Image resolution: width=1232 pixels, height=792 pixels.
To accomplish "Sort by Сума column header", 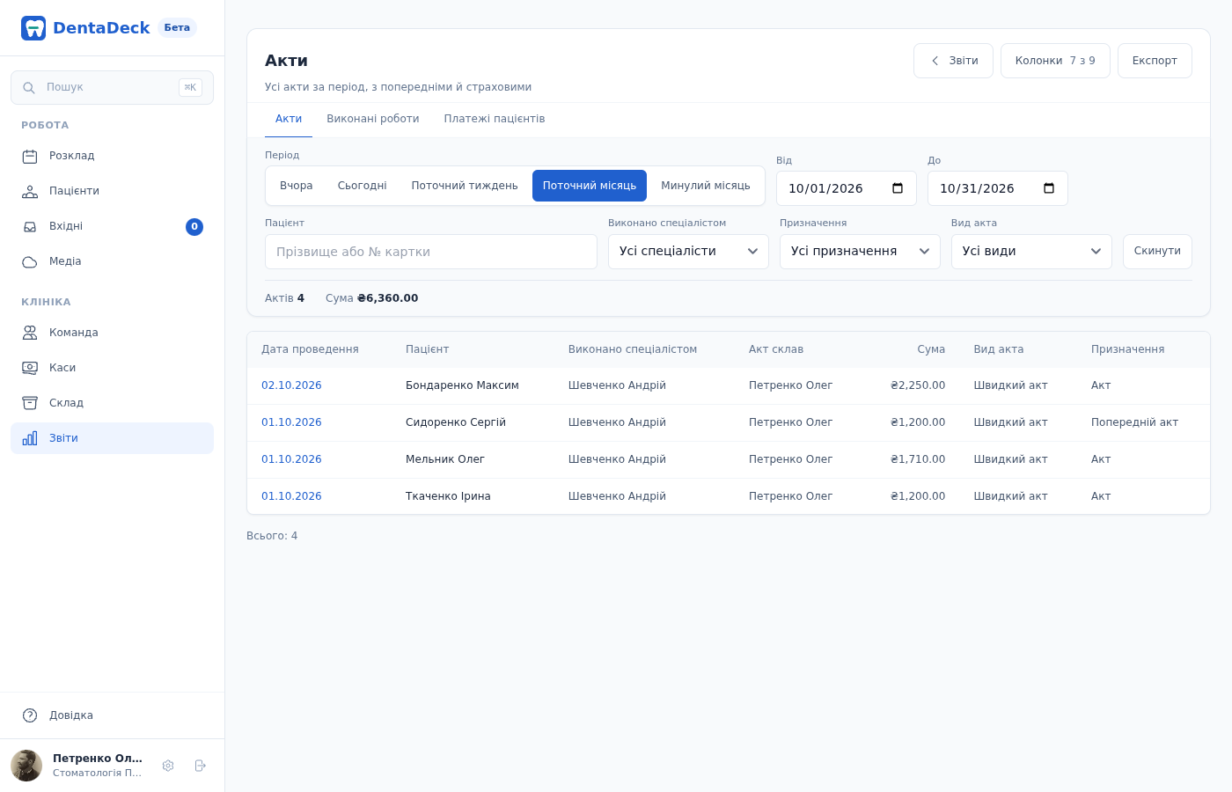I will [x=931, y=349].
